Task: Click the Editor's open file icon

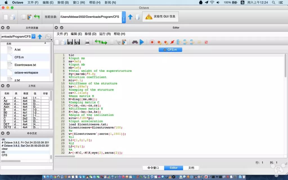Action: point(63,42)
